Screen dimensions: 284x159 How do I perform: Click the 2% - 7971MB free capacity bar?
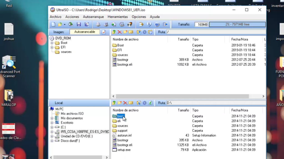tap(237, 24)
